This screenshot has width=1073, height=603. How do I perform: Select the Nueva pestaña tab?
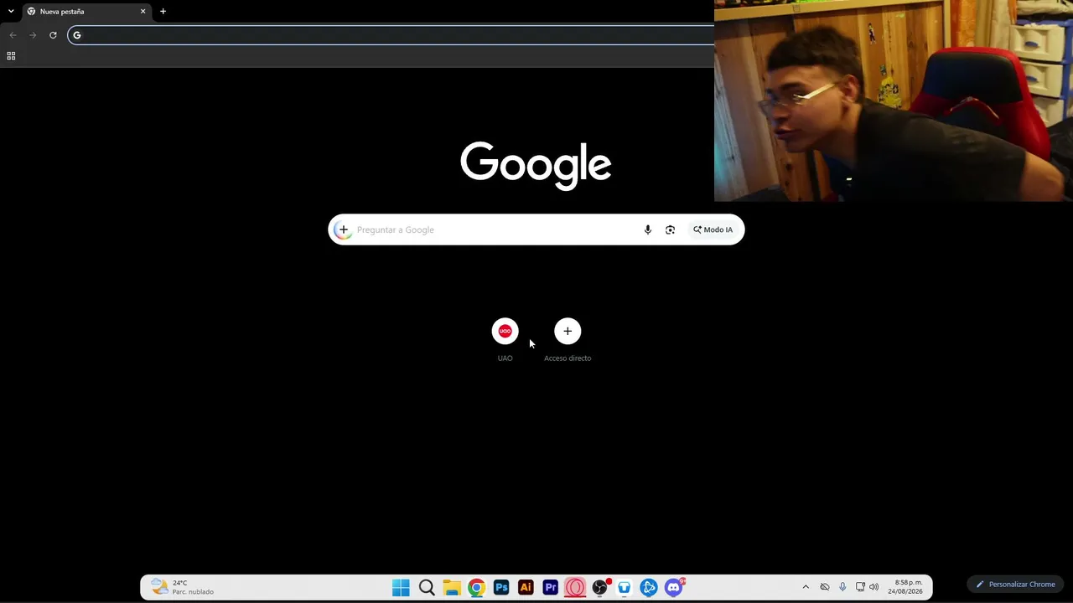(86, 12)
